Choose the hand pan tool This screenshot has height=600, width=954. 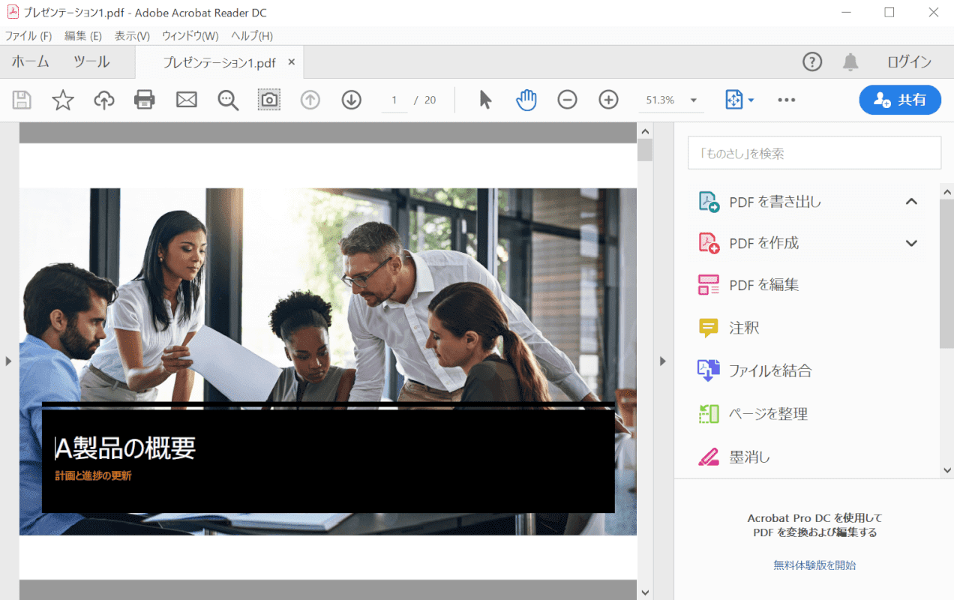pos(526,100)
